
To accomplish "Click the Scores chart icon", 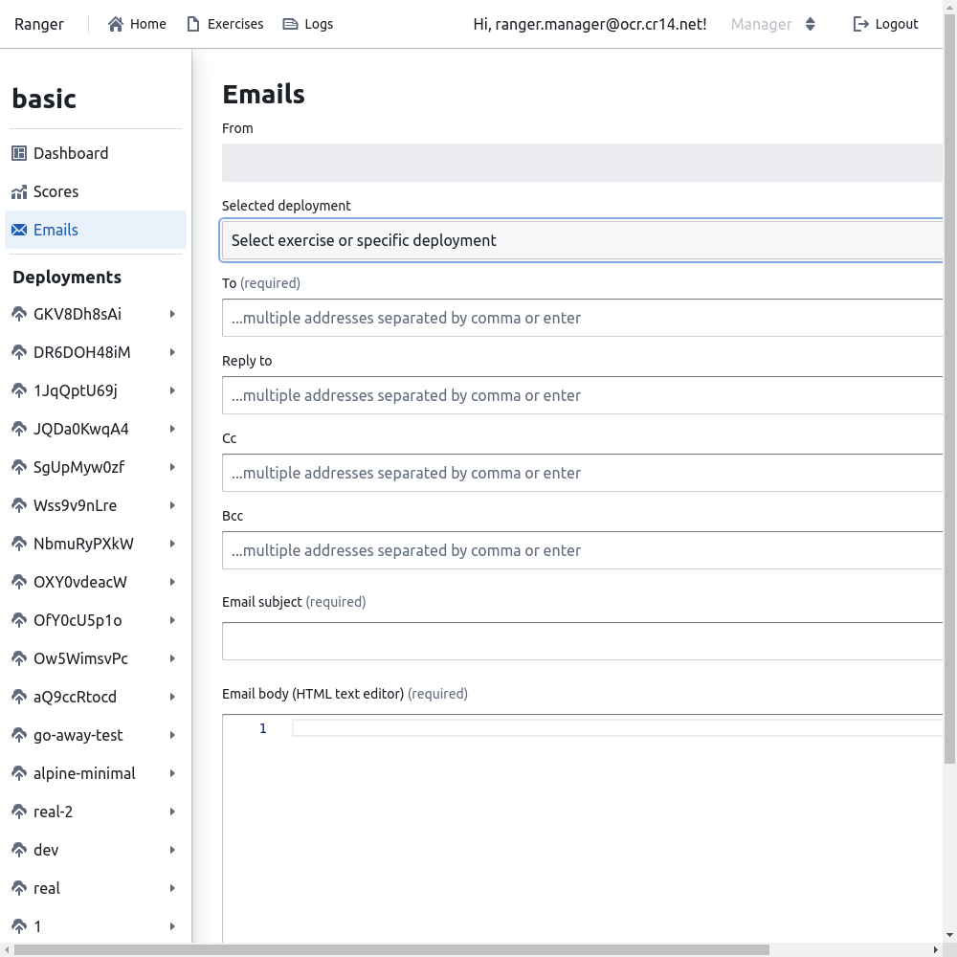I will (19, 191).
